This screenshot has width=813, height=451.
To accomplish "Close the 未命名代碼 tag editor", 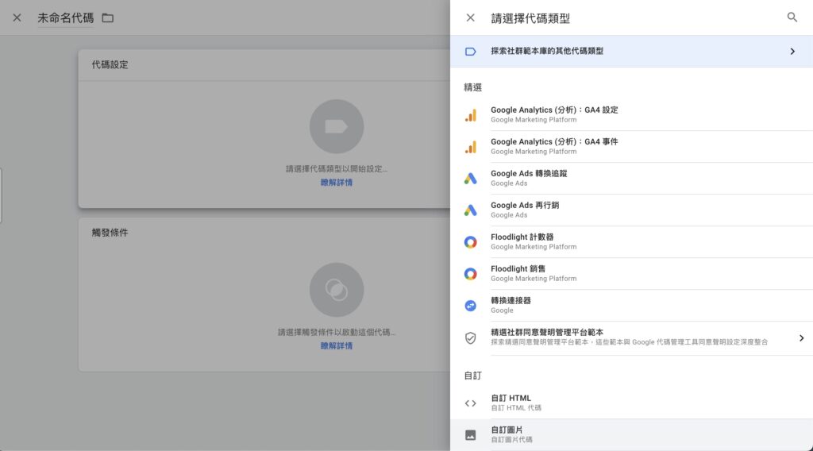I will [x=17, y=17].
